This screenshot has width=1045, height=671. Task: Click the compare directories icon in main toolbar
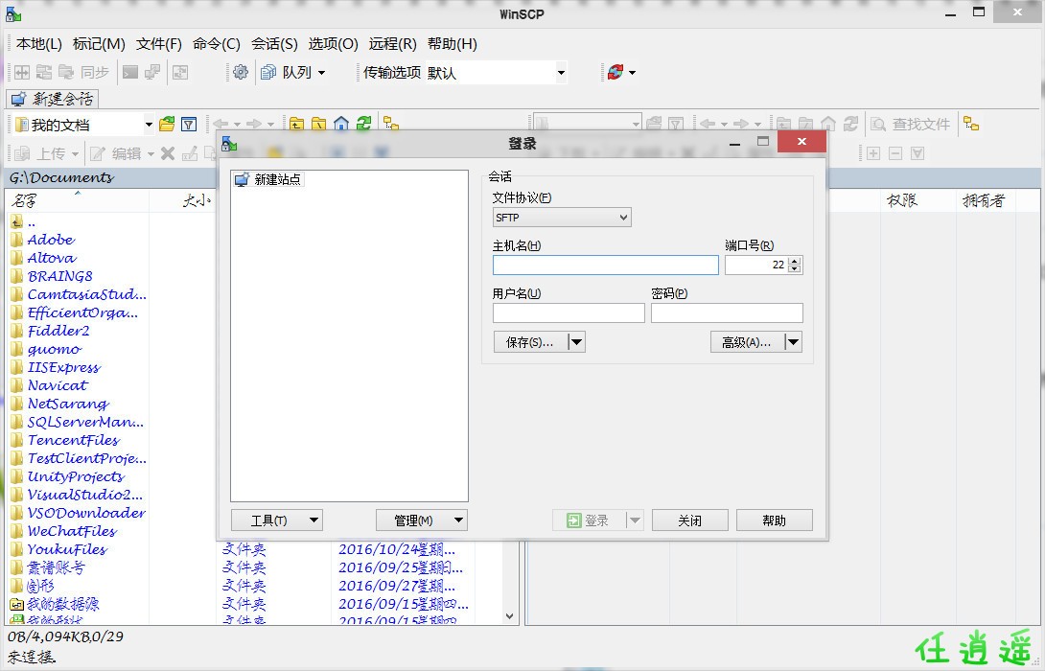click(22, 72)
